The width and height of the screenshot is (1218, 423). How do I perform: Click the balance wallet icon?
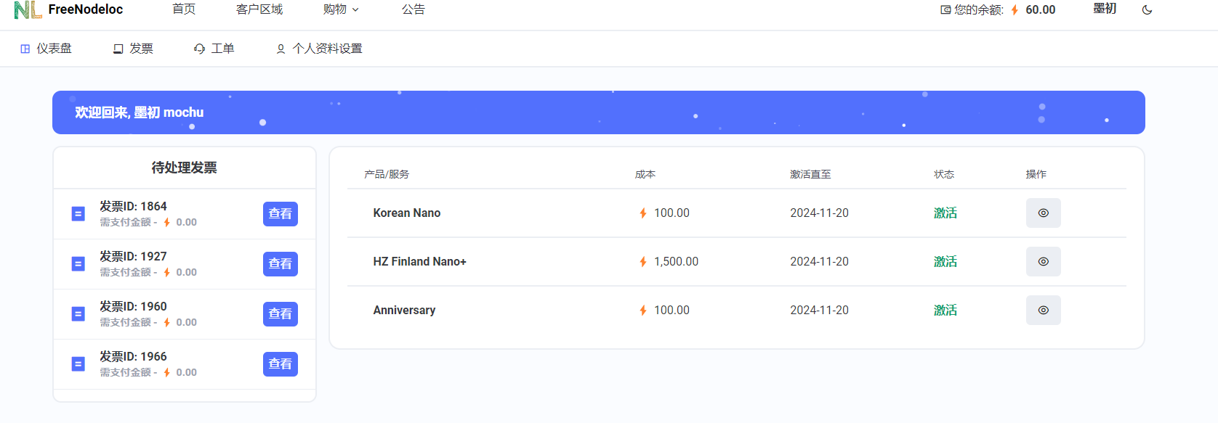point(945,10)
